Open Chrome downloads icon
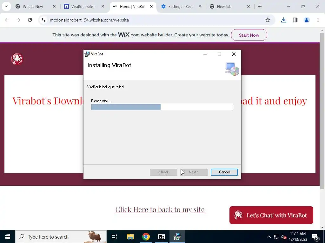 [x=284, y=20]
